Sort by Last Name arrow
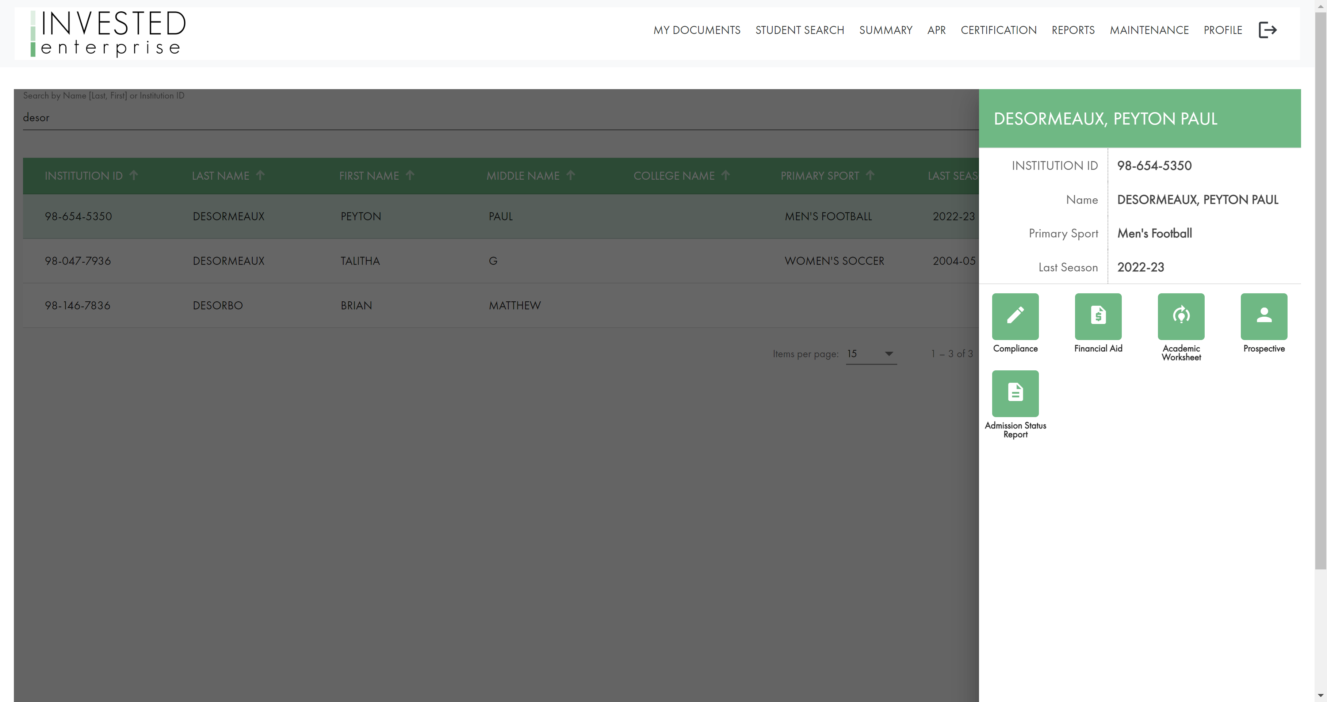1327x702 pixels. tap(261, 175)
